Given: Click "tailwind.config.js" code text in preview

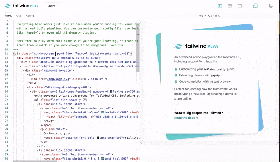Looking at the screenshot, I should point(217,69).
